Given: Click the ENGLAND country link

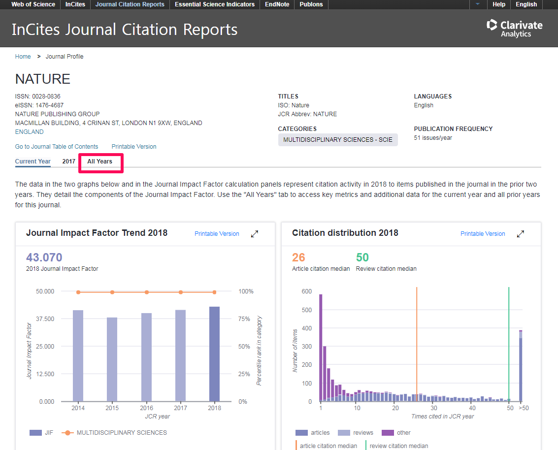Looking at the screenshot, I should 29,131.
